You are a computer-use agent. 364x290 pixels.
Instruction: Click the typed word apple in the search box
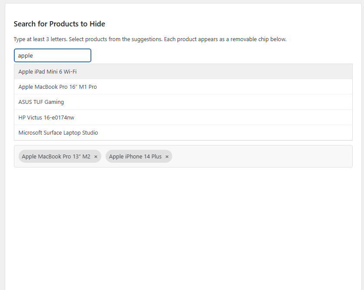(x=25, y=56)
